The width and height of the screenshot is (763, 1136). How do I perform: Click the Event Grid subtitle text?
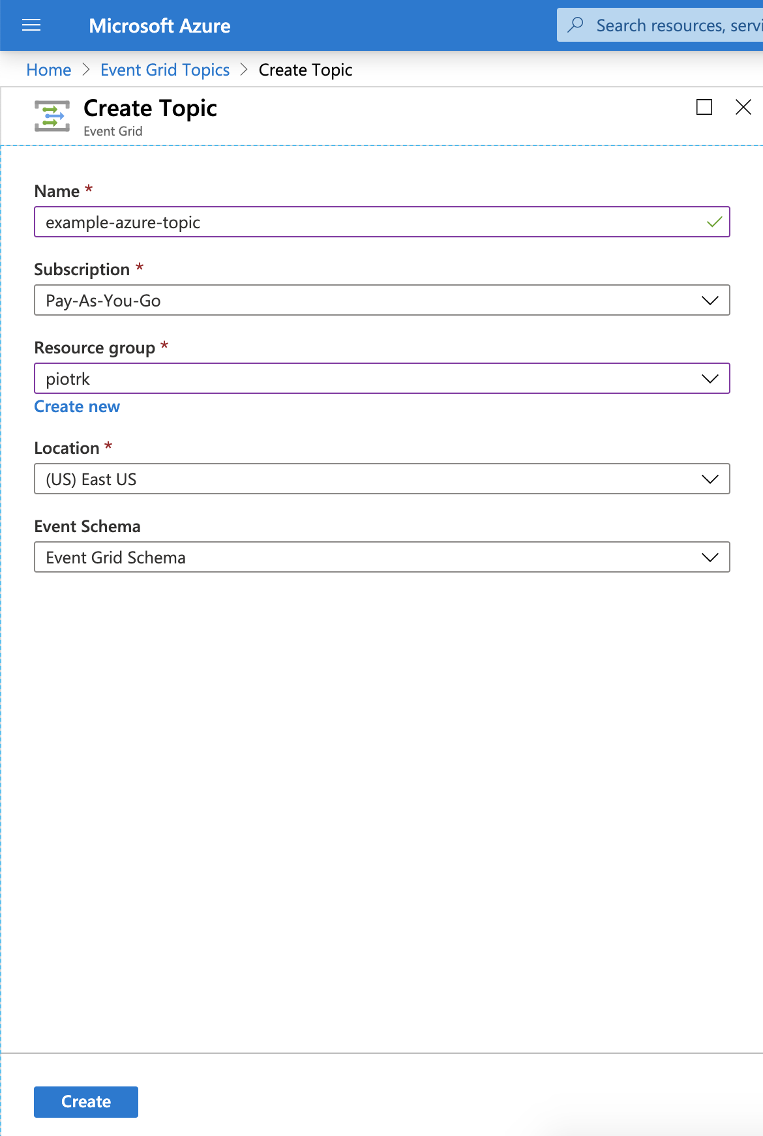point(113,131)
